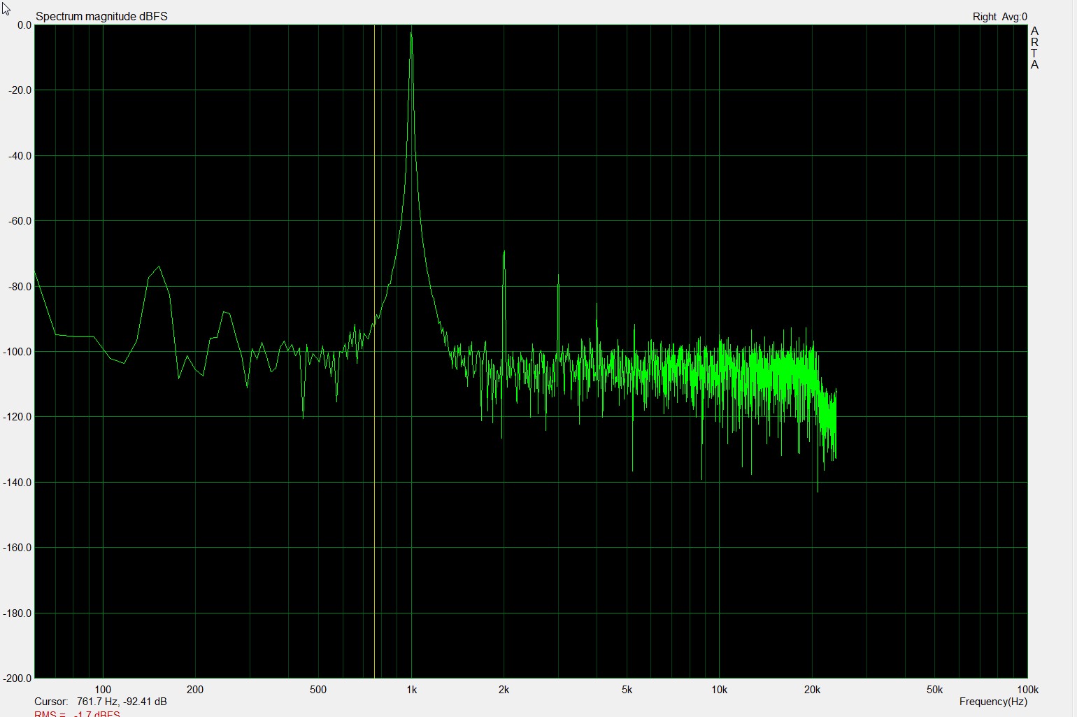Click the 20k x-axis label
The image size is (1077, 717).
[x=812, y=689]
